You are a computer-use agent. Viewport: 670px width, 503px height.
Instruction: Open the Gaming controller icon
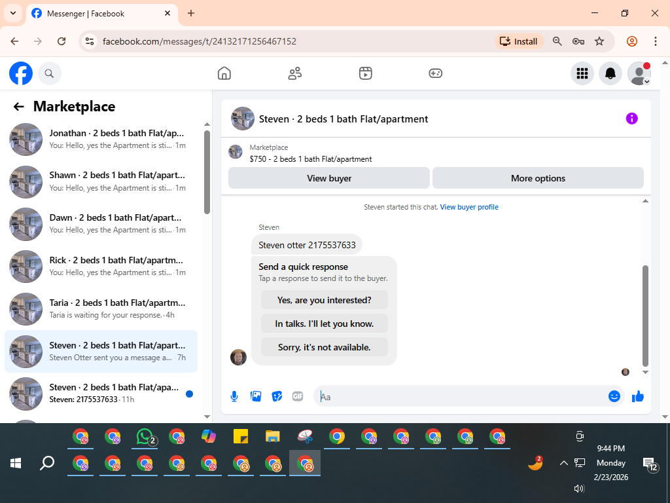click(435, 73)
